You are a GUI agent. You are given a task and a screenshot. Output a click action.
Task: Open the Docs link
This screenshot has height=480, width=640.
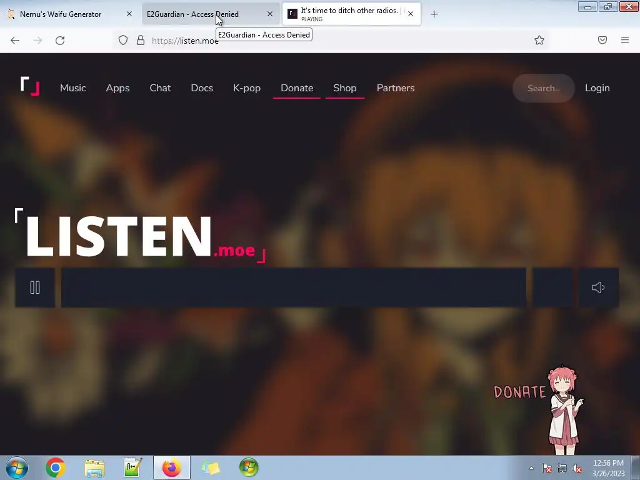(202, 87)
